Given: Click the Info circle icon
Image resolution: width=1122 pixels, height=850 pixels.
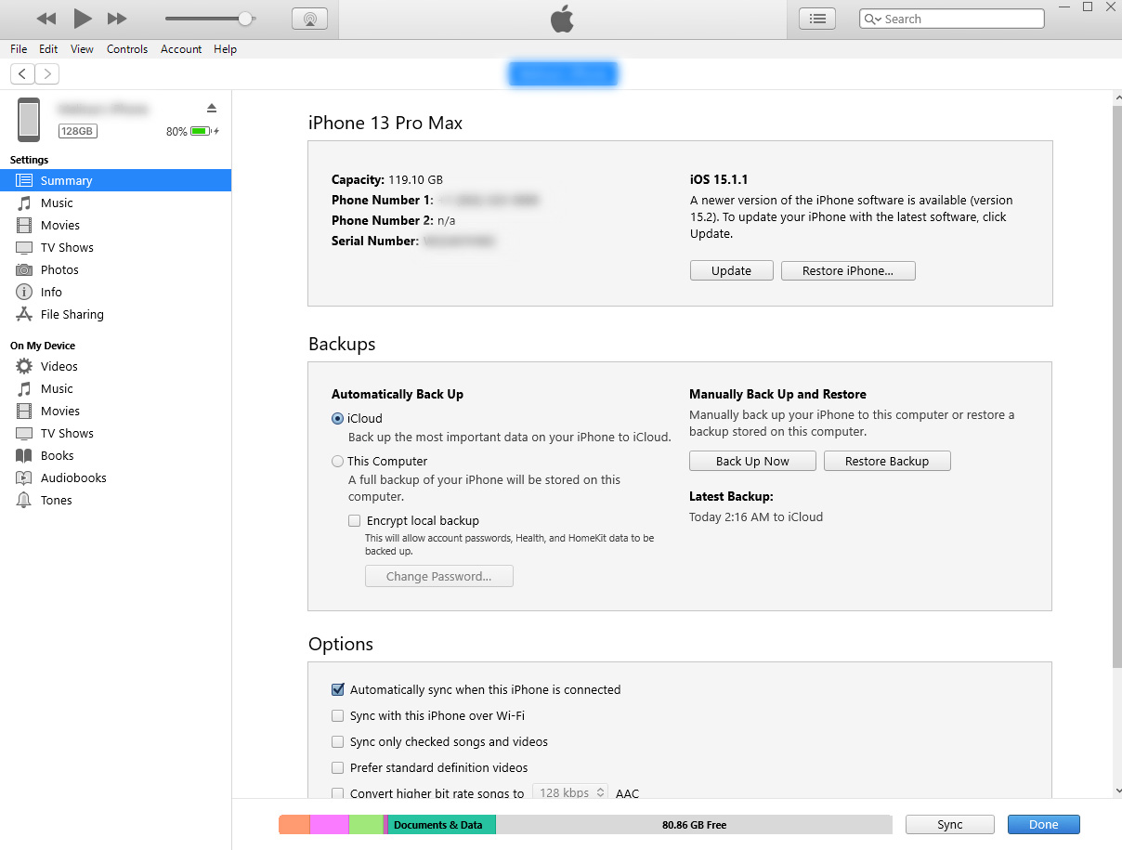Looking at the screenshot, I should [x=24, y=293].
